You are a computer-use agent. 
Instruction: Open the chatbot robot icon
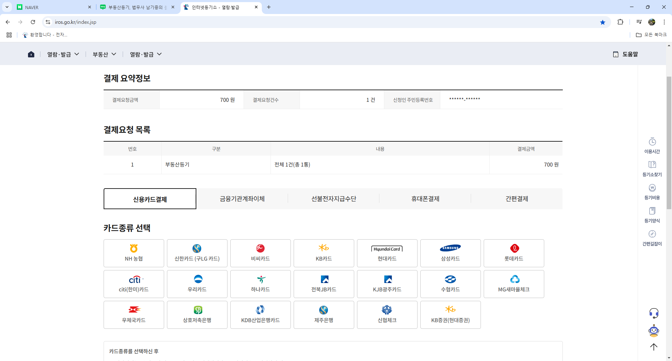[x=654, y=331]
